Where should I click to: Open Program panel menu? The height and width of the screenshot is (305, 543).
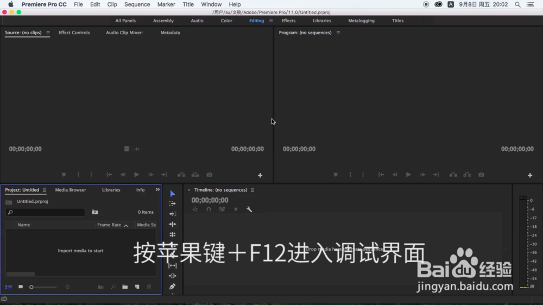click(338, 33)
